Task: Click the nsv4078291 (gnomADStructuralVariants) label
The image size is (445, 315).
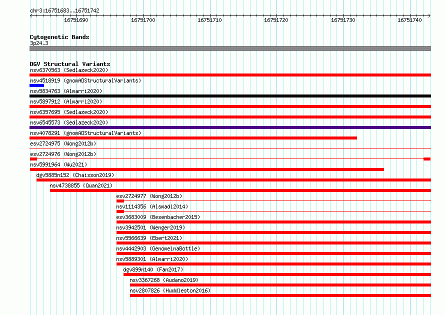Action: tap(85, 133)
